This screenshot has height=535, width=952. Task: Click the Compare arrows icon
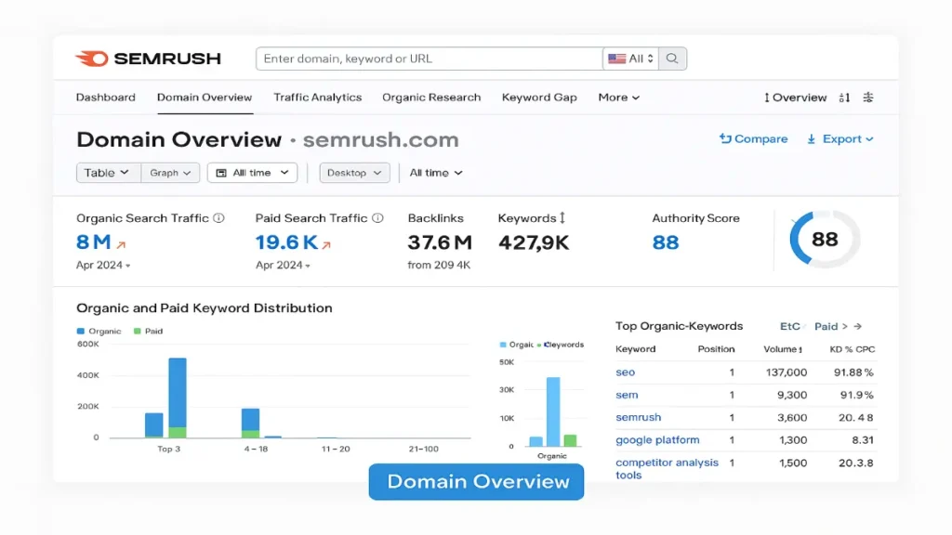click(x=725, y=138)
